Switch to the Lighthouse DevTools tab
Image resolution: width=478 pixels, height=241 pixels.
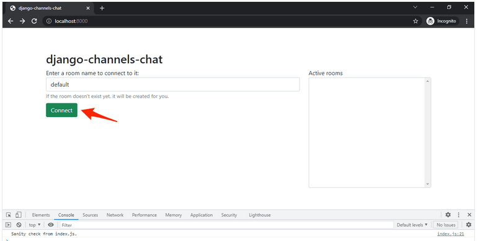260,215
